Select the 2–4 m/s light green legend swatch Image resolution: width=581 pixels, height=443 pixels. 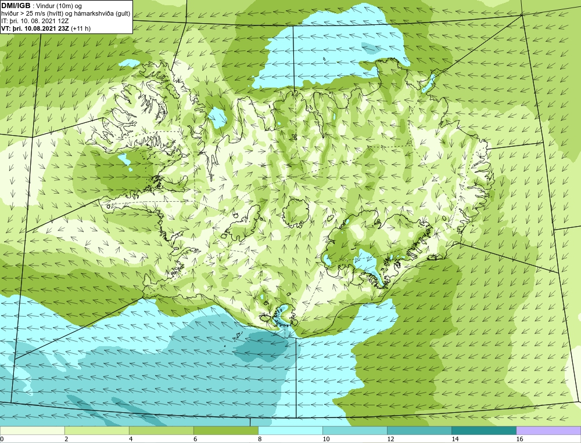[96, 430]
